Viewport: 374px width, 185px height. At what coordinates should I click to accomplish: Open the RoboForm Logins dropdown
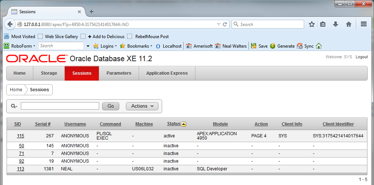click(x=105, y=46)
